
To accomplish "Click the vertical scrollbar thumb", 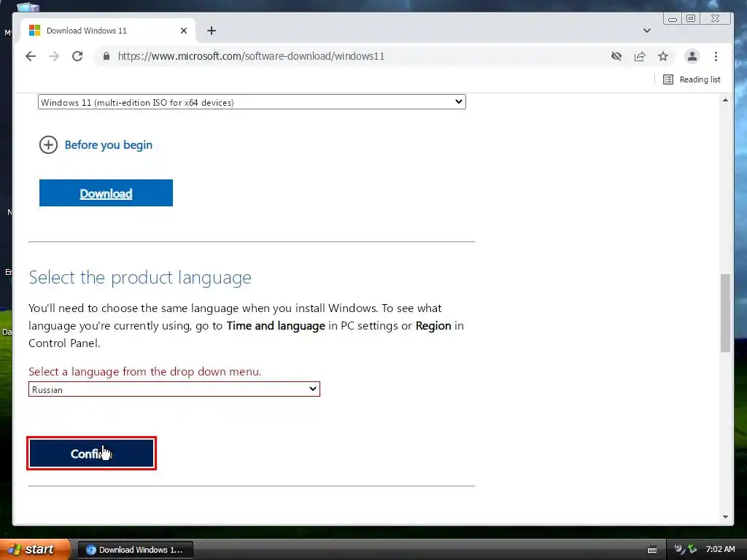I will tap(725, 313).
